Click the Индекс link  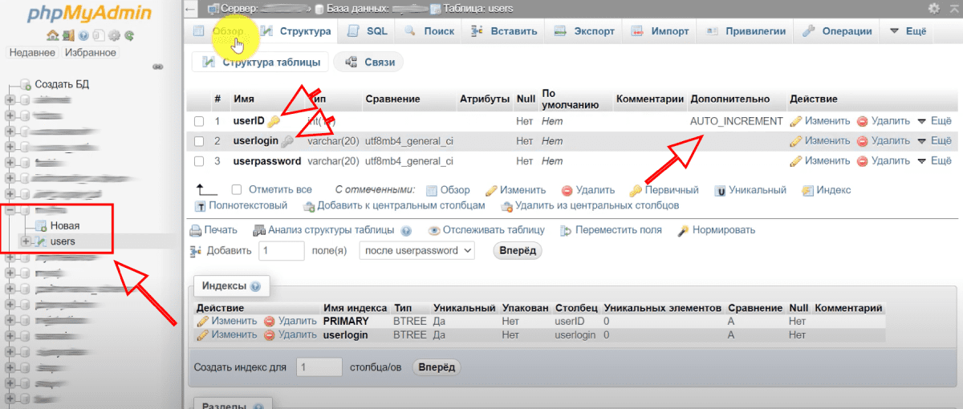826,190
